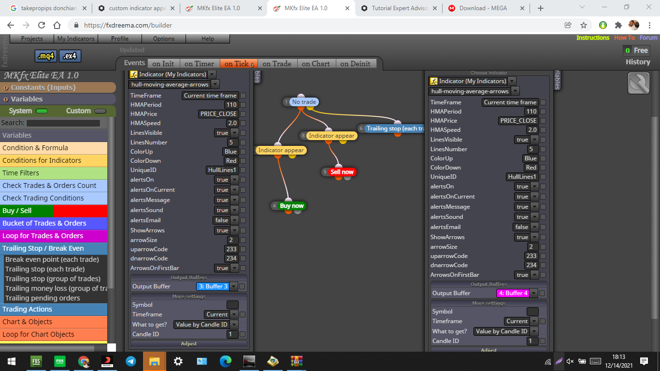Expand the Output Buffer 3 dropdown
The height and width of the screenshot is (371, 660).
[x=233, y=286]
